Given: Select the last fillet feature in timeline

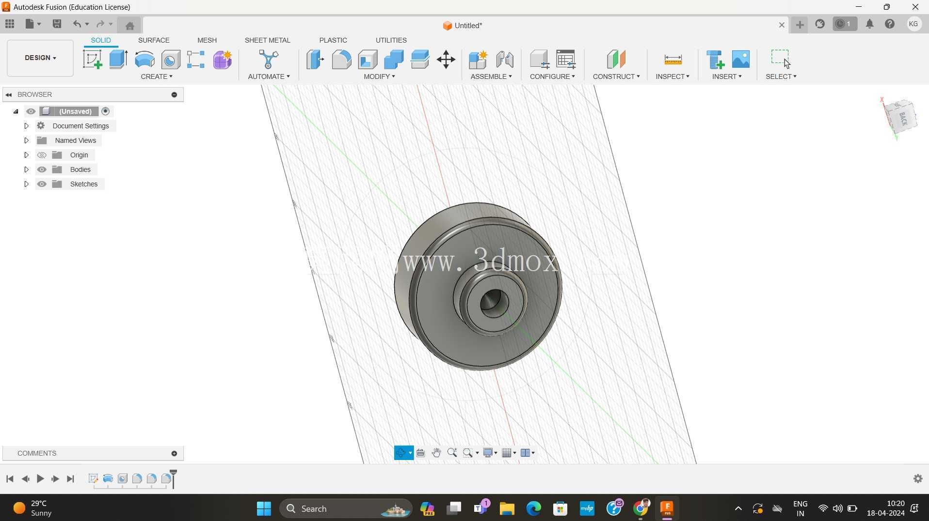Looking at the screenshot, I should tap(166, 479).
